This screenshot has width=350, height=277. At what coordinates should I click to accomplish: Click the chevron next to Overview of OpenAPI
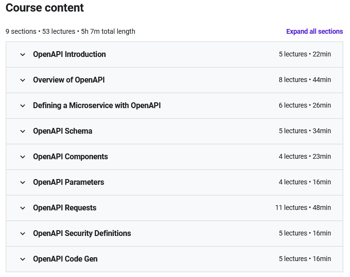coord(23,80)
